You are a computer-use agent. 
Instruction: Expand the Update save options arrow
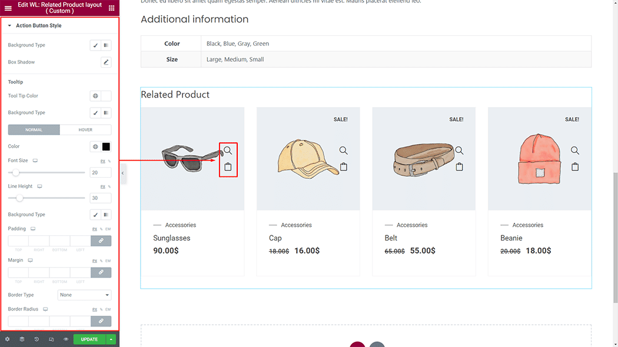(x=111, y=339)
